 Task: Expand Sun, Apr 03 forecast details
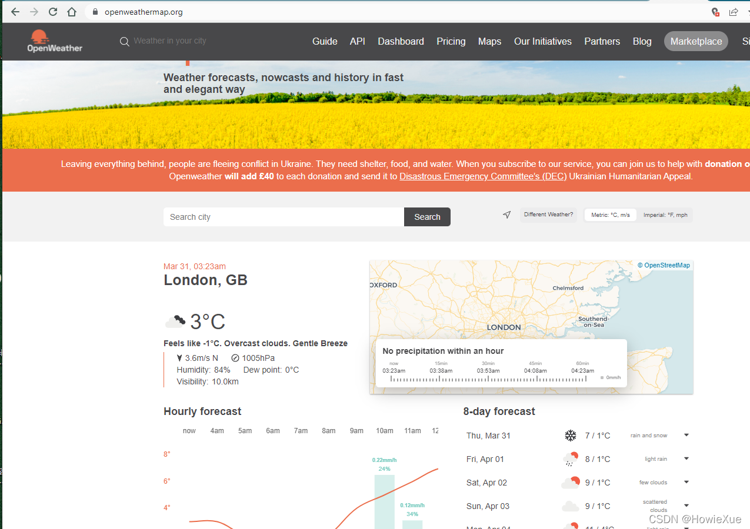click(x=686, y=505)
